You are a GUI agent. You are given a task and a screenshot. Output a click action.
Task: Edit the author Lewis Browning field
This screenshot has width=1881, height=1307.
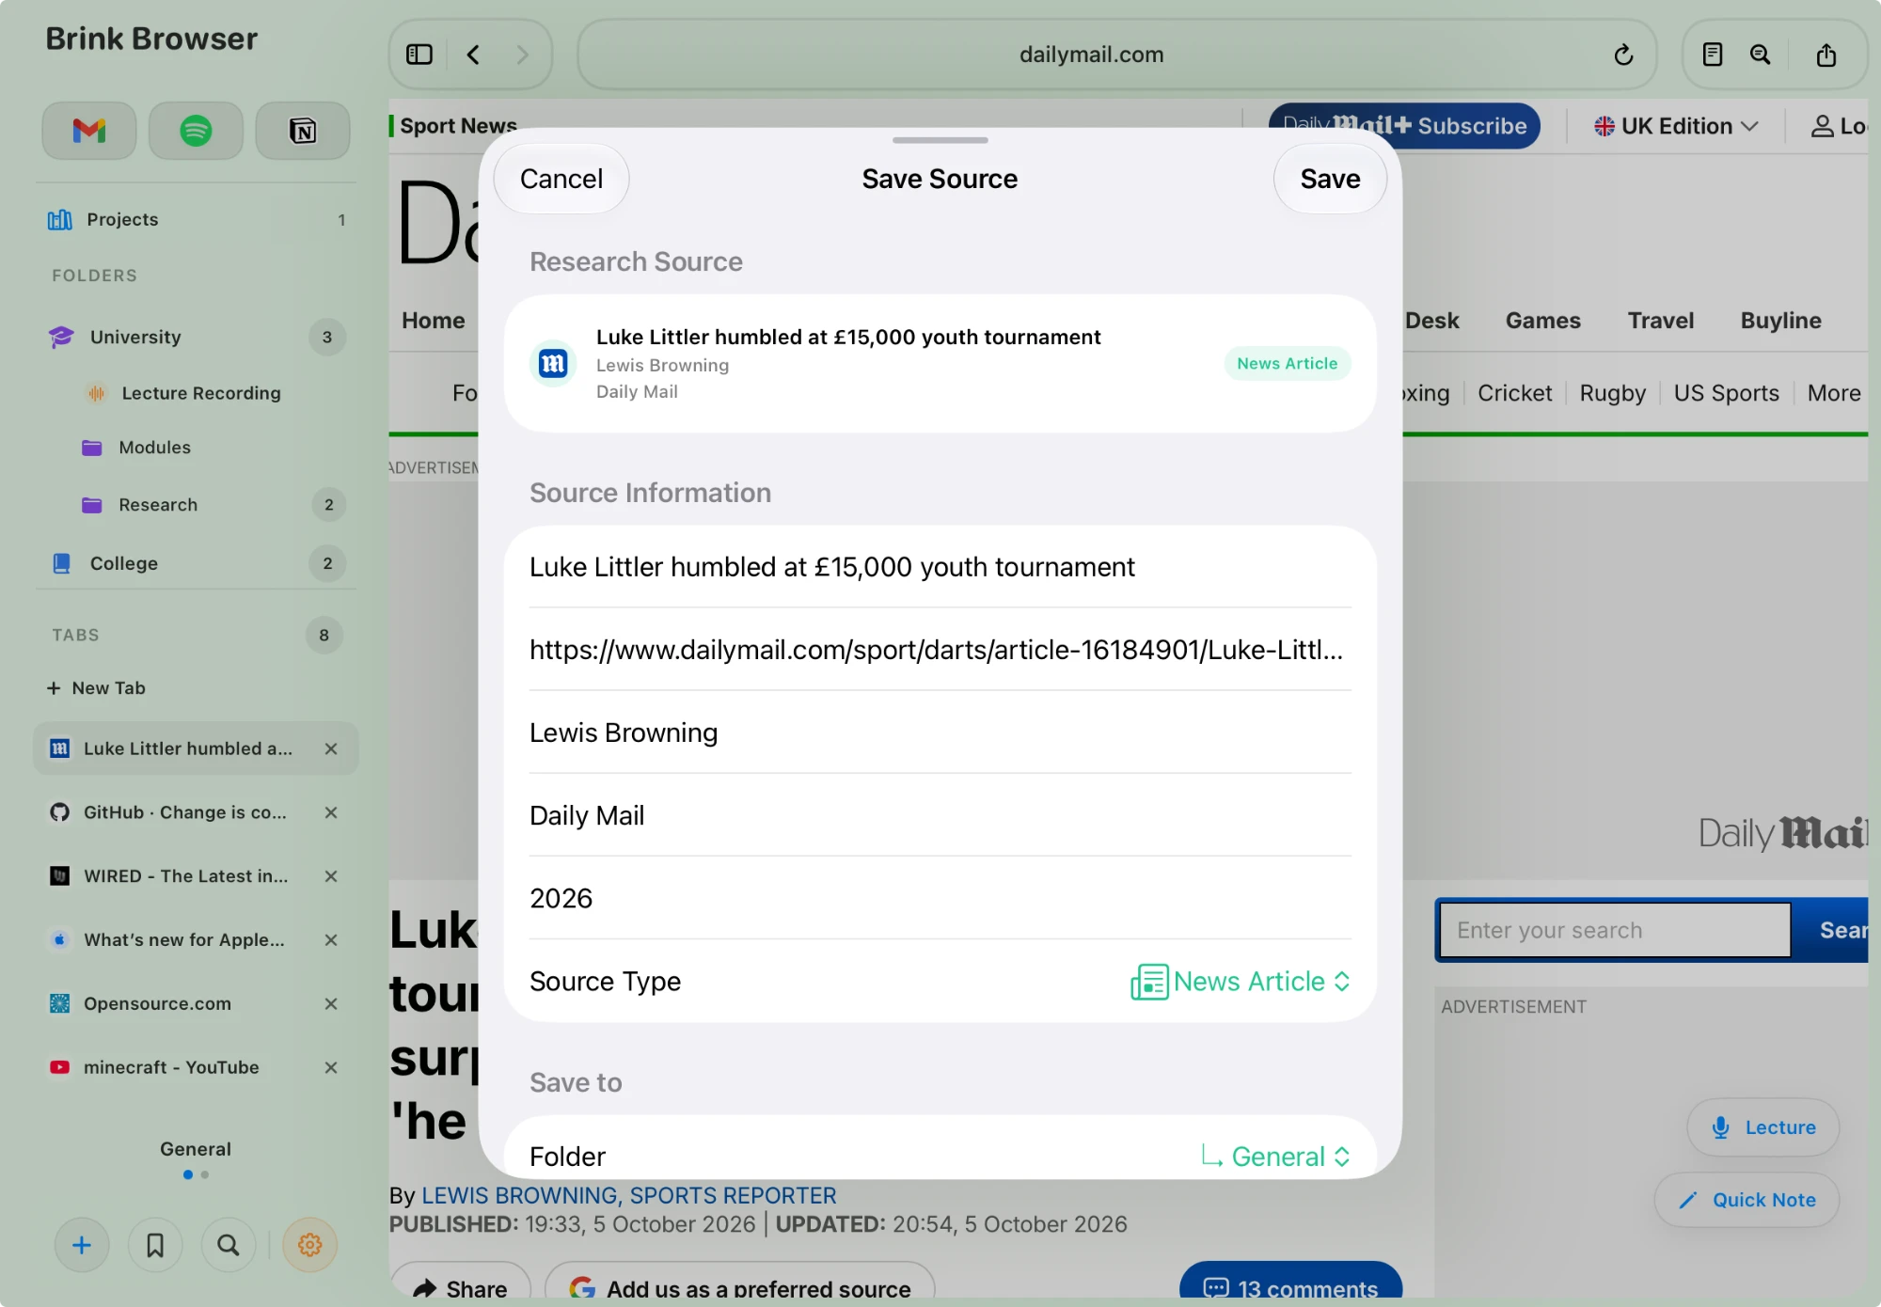click(x=940, y=732)
